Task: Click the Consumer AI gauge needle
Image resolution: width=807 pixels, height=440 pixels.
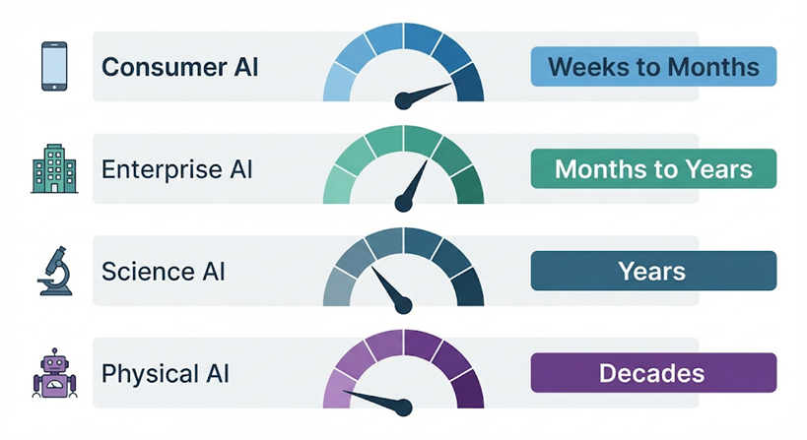Action: pos(426,93)
